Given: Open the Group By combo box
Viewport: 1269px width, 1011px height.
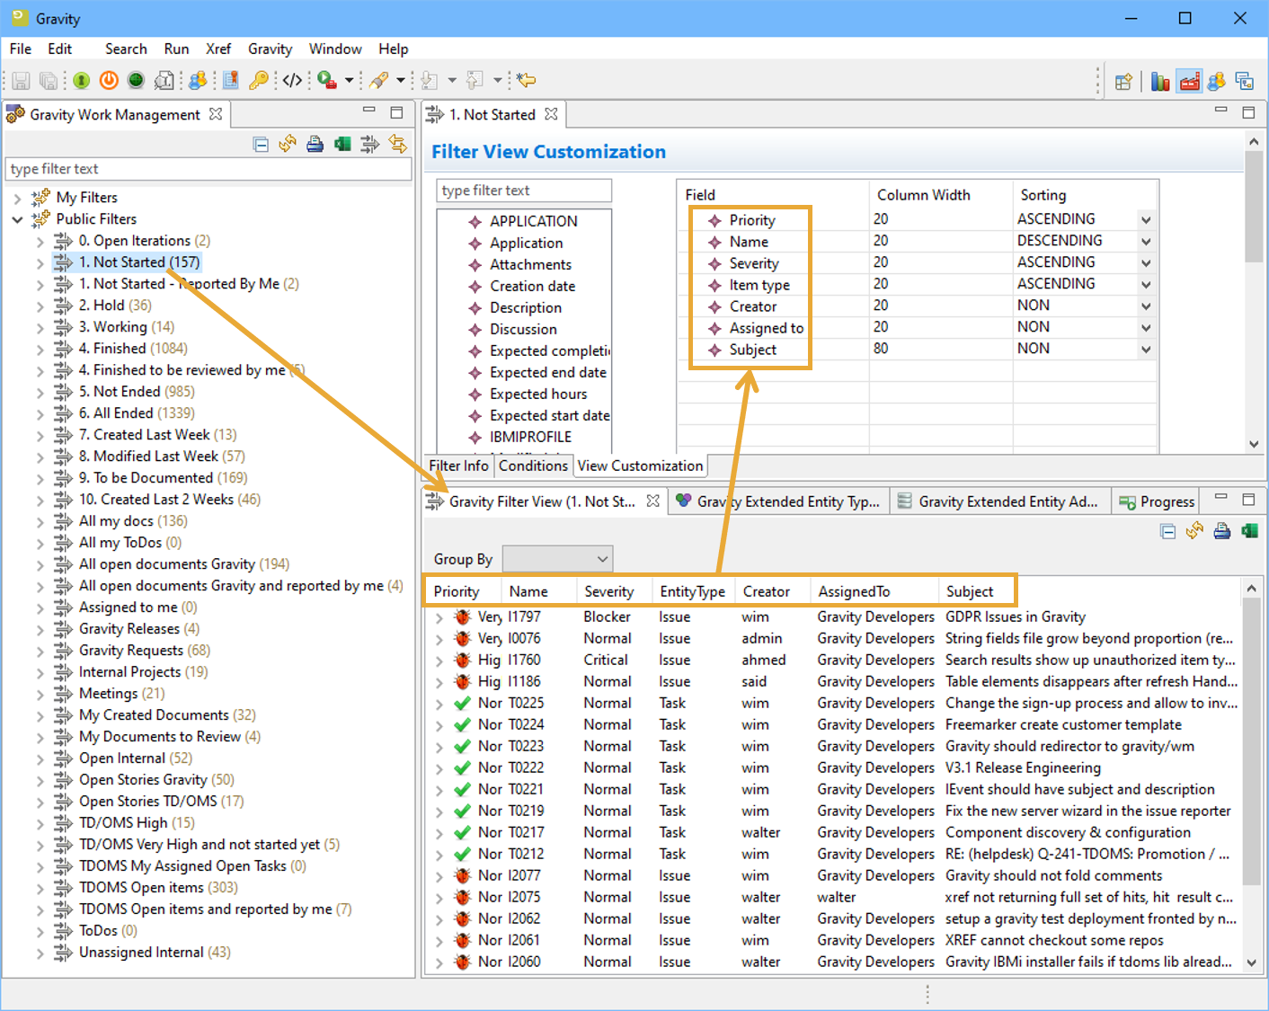Looking at the screenshot, I should [557, 559].
